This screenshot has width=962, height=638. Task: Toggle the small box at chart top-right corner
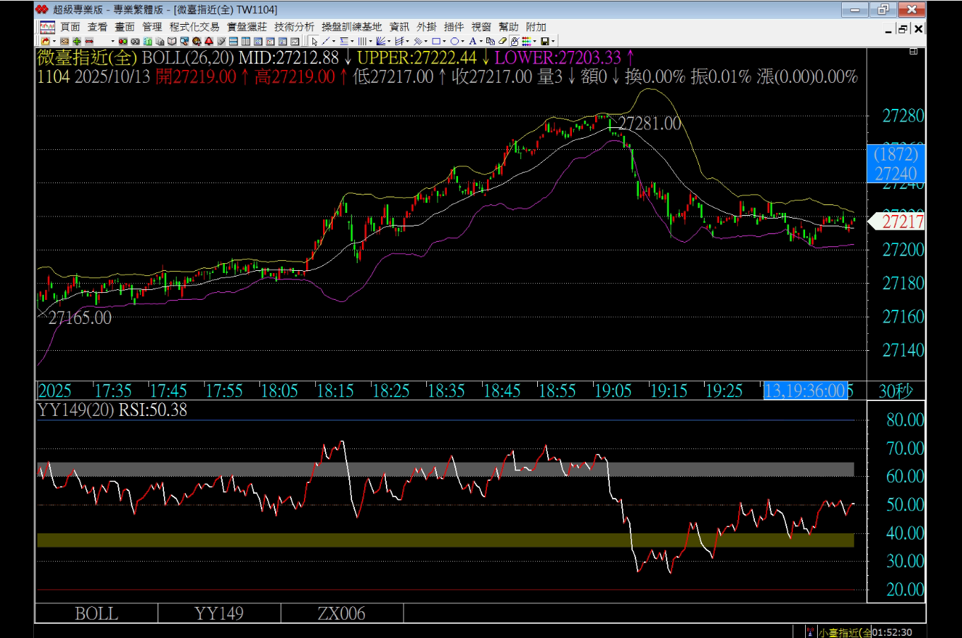coord(913,52)
